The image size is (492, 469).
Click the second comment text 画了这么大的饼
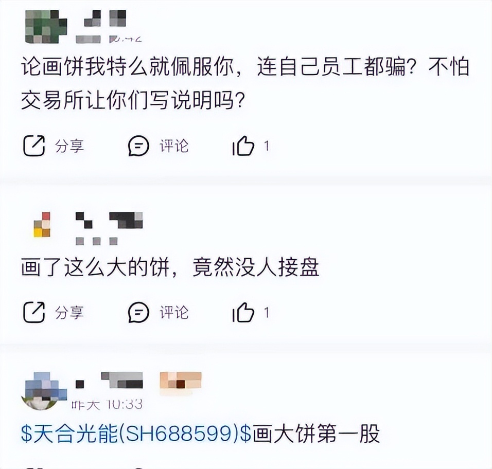pyautogui.click(x=170, y=267)
